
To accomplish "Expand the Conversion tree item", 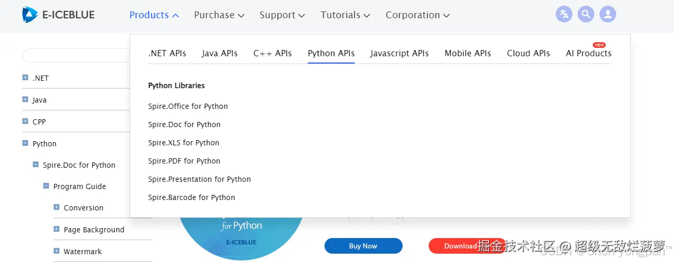I will (56, 207).
